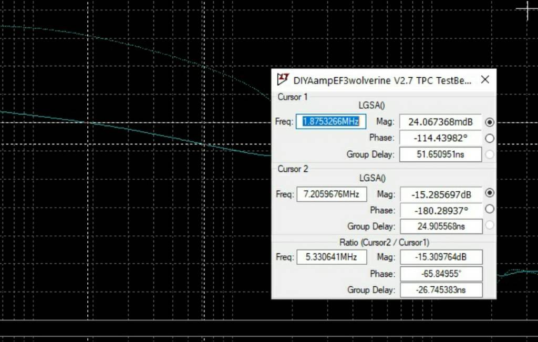This screenshot has height=342, width=538.
Task: Click LGSA() trace name under Cursor 1
Action: tap(372, 105)
